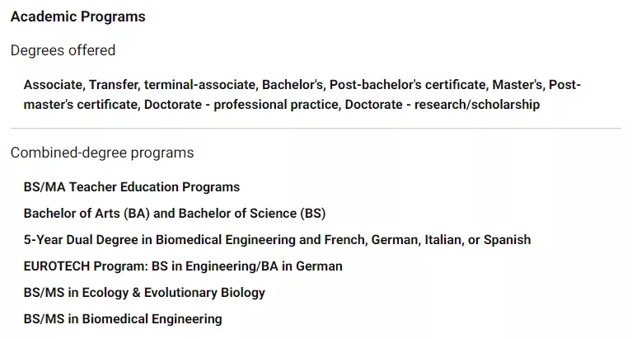Click the horizontal divider below degrees offered

click(316, 129)
